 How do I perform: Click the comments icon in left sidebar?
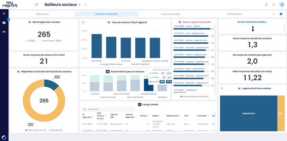pos(4,23)
